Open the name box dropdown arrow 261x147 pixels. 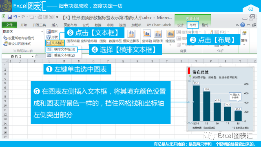[33, 56]
